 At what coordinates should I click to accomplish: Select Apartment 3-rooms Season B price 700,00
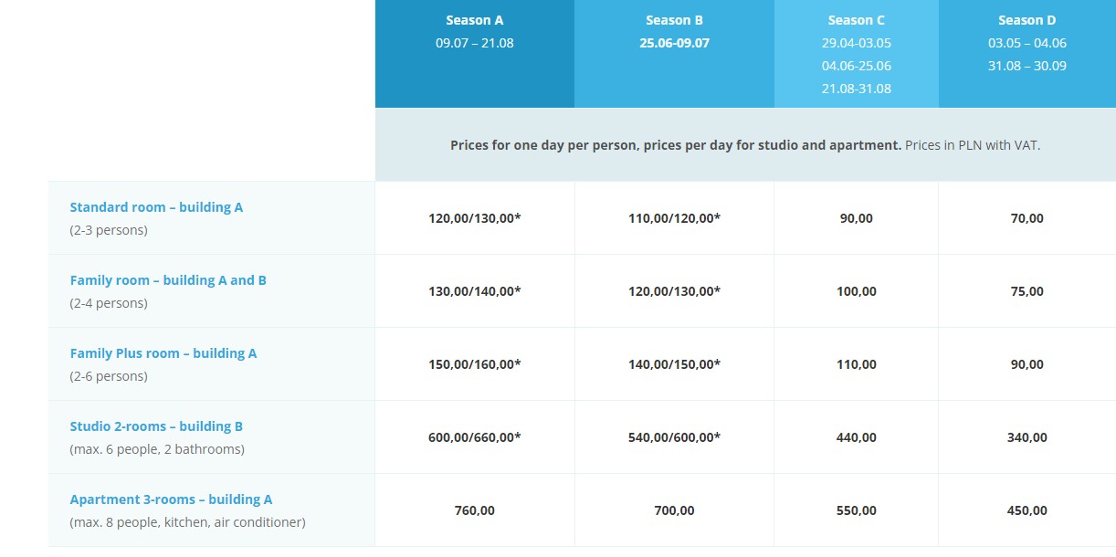coord(674,510)
